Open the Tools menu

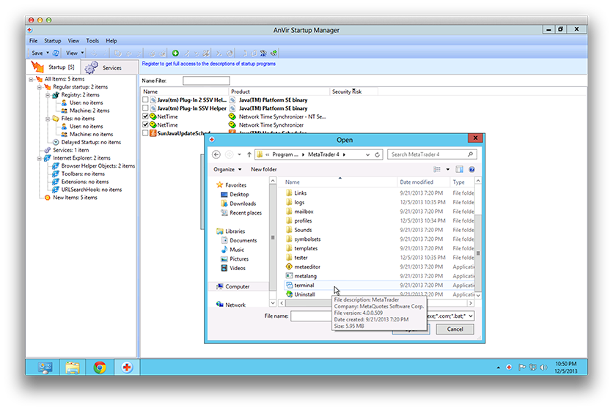(92, 41)
